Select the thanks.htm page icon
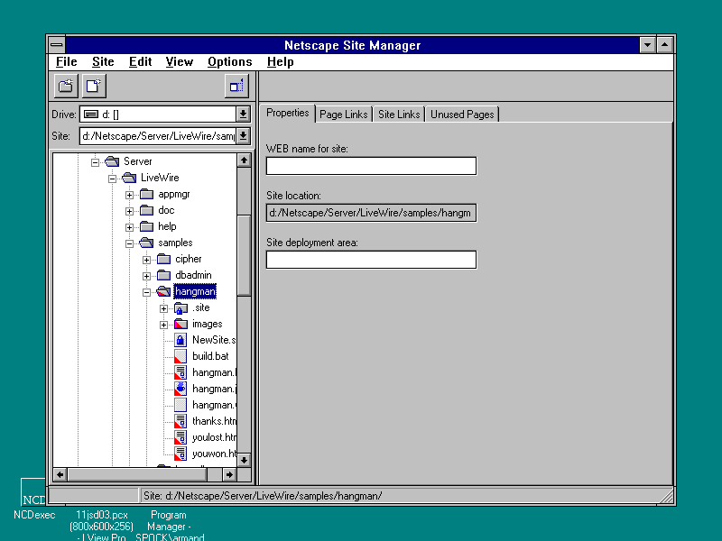722x541 pixels. 180,421
